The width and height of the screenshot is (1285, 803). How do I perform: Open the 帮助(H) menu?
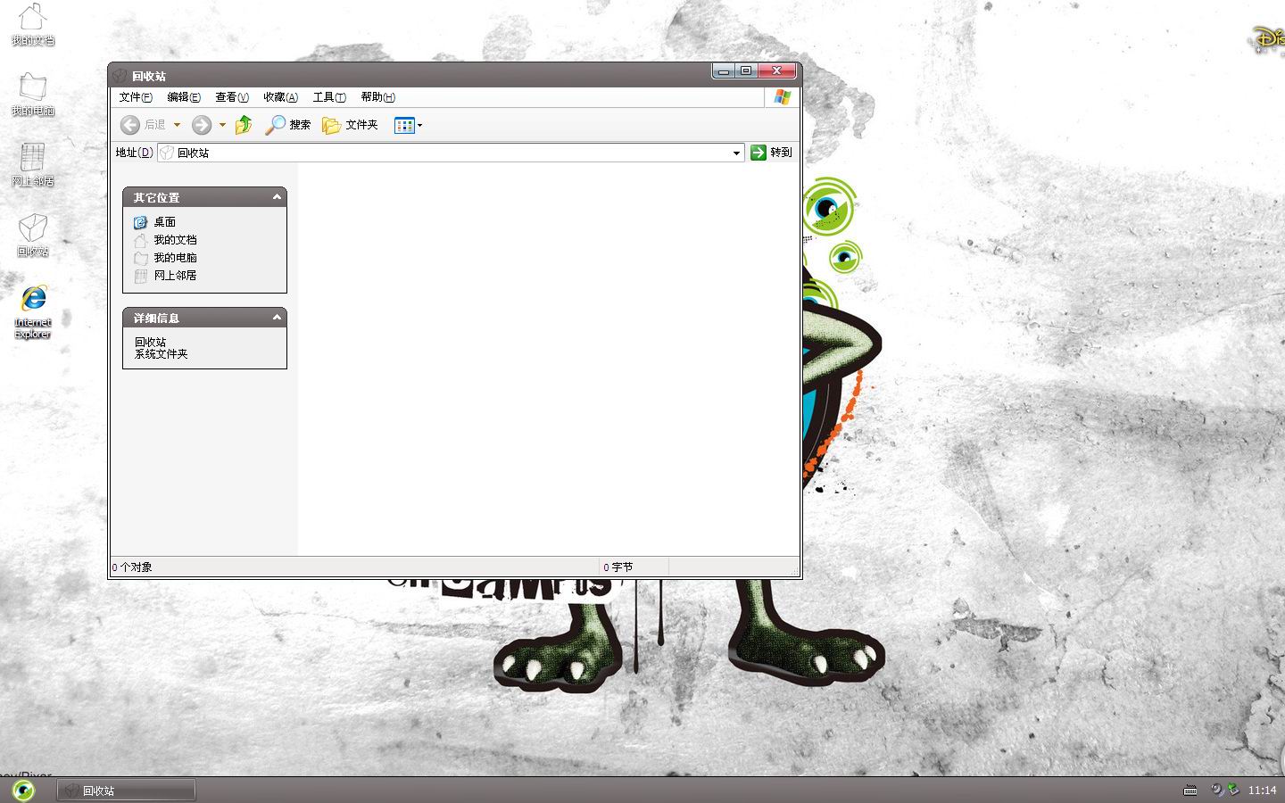tap(377, 97)
